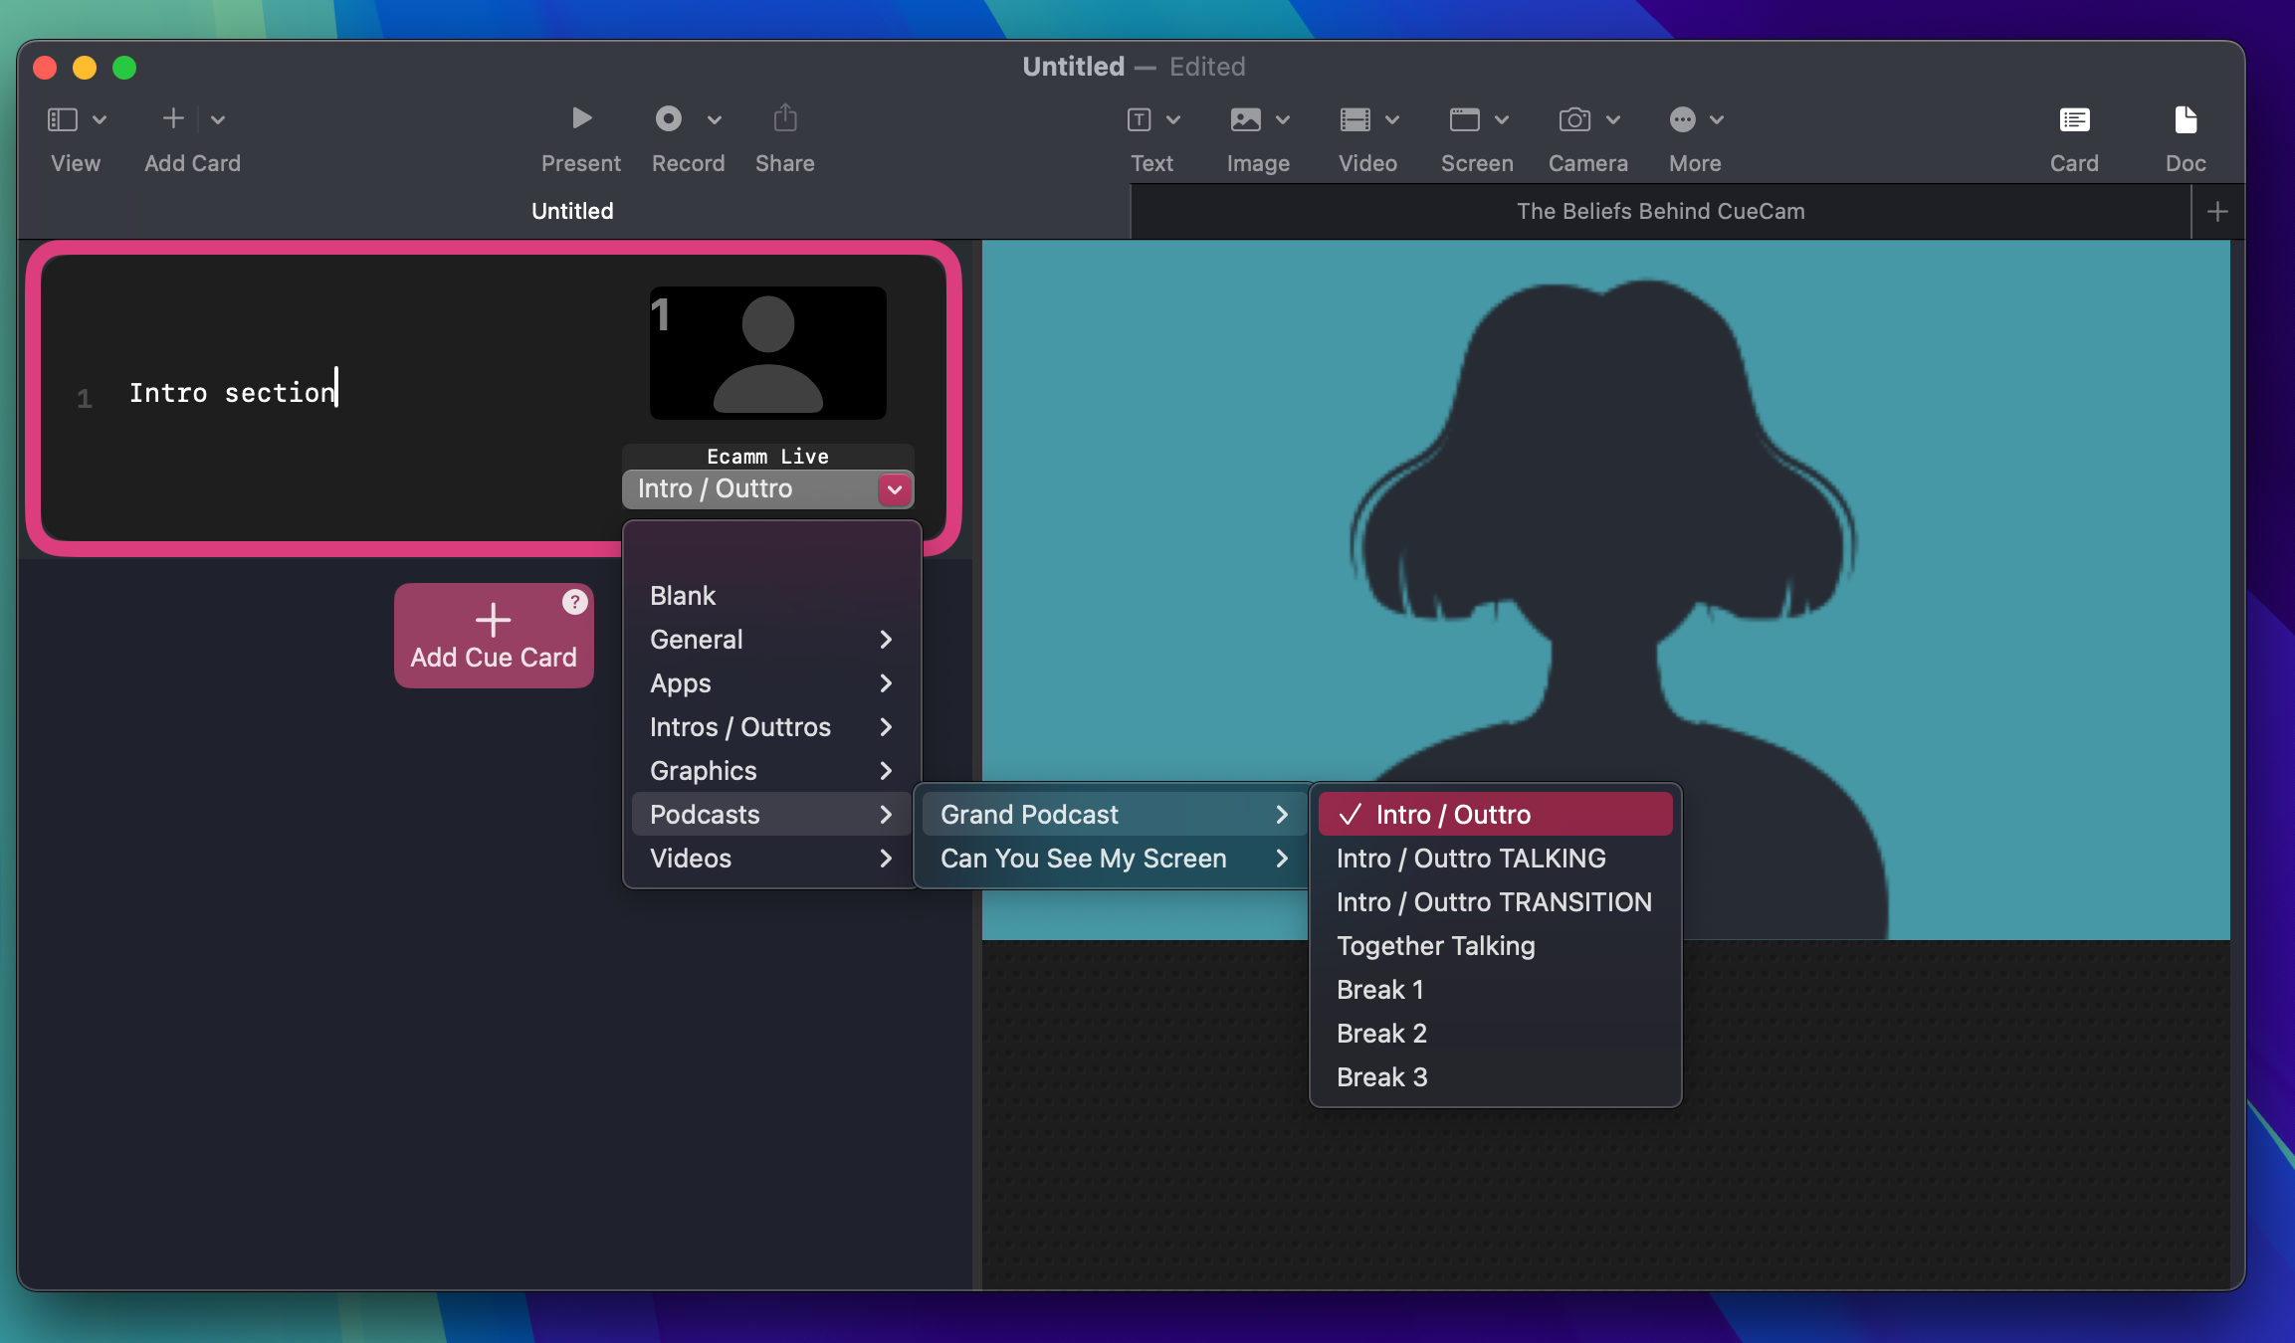The width and height of the screenshot is (2295, 1343).
Task: Minimize window with yellow button
Action: point(85,68)
